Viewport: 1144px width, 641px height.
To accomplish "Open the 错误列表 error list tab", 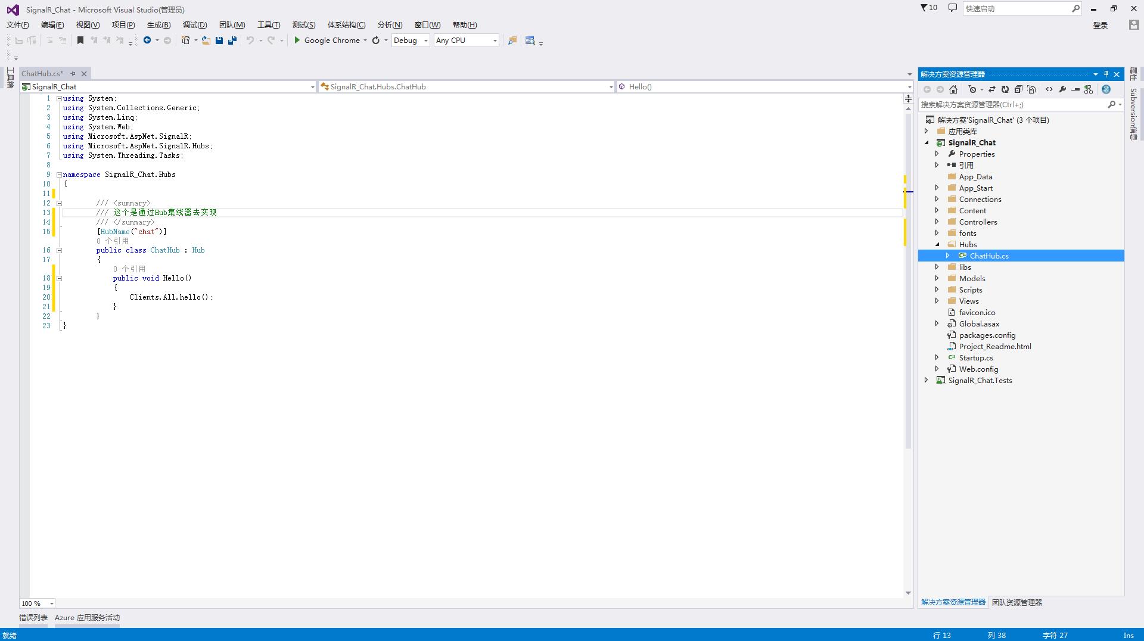I will click(x=33, y=618).
